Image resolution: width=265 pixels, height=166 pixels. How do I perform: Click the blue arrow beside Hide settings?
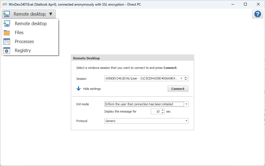(x=78, y=89)
